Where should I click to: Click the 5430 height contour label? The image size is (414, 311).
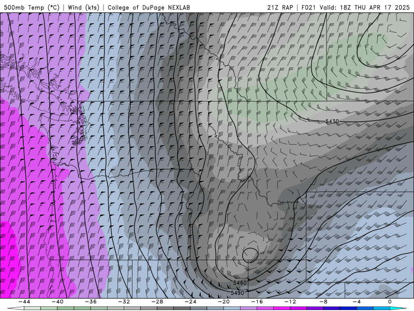332,121
